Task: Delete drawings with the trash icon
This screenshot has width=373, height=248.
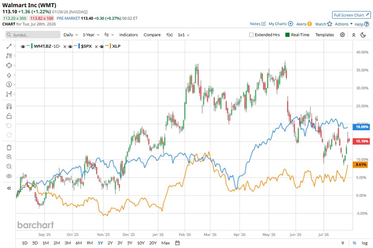Action: [x=9, y=148]
